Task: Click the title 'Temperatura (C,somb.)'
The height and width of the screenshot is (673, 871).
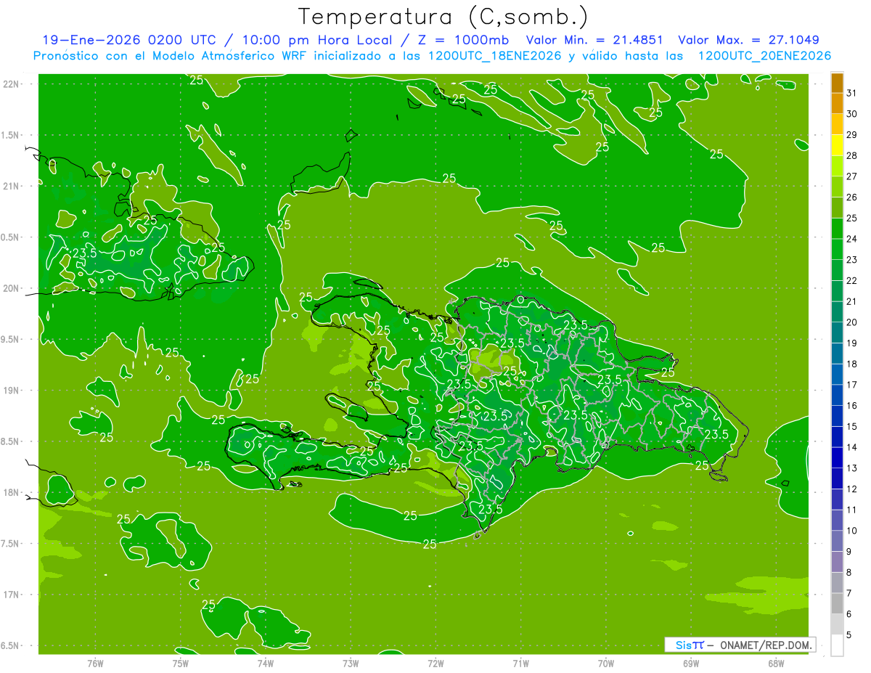Action: click(x=443, y=17)
